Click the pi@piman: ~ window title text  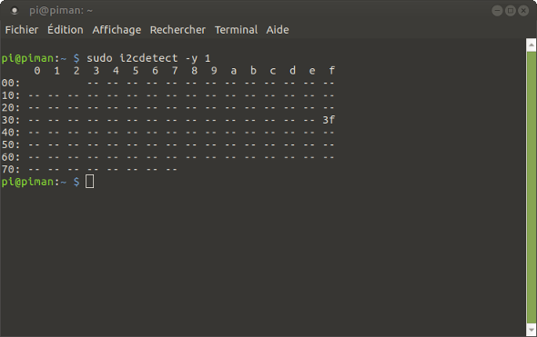pos(61,11)
